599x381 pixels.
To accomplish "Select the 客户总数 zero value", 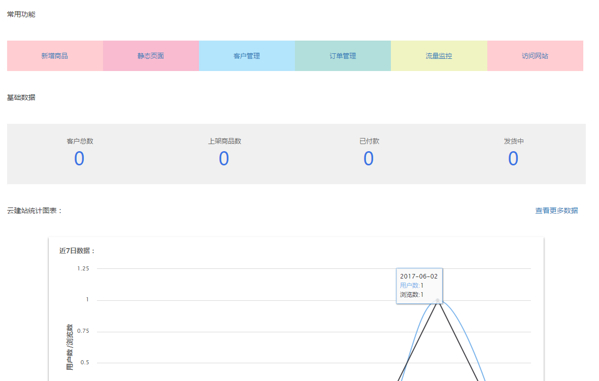I will 79,158.
